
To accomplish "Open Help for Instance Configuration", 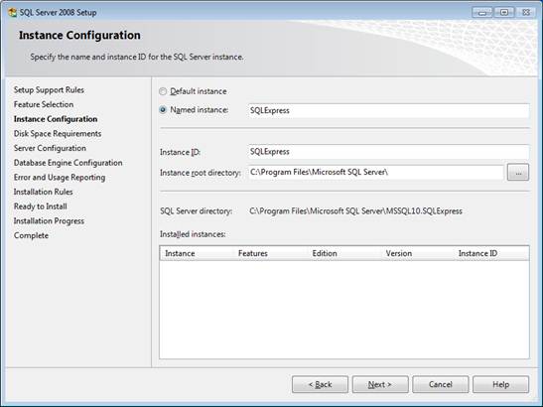I will (x=500, y=384).
